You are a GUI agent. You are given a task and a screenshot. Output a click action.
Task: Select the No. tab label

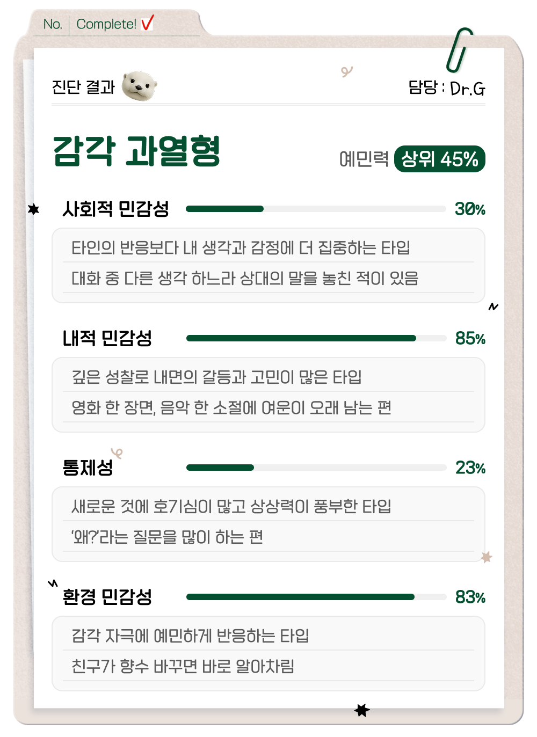point(53,24)
